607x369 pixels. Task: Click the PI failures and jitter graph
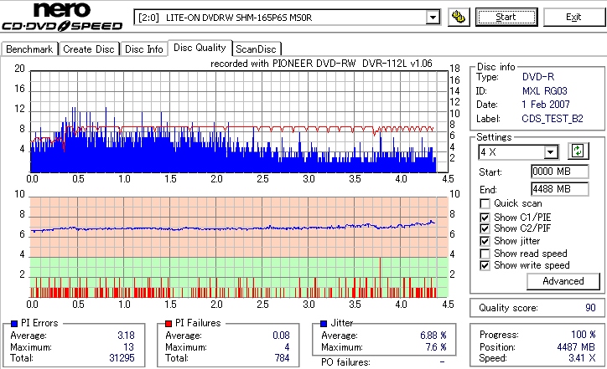tap(239, 248)
